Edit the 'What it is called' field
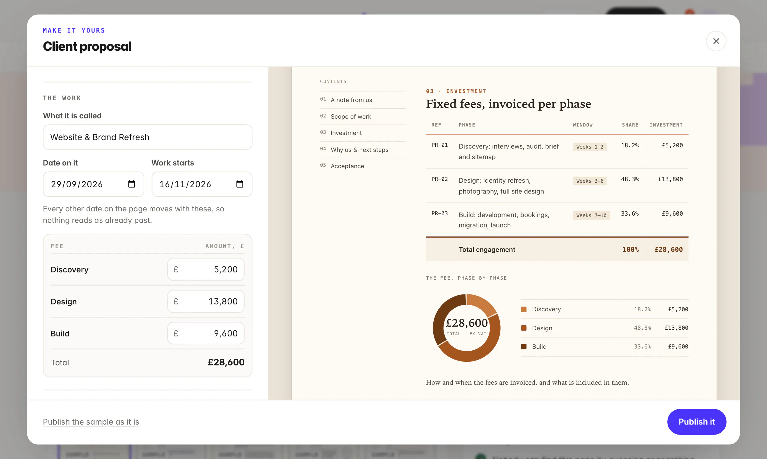Image resolution: width=767 pixels, height=459 pixels. (148, 137)
